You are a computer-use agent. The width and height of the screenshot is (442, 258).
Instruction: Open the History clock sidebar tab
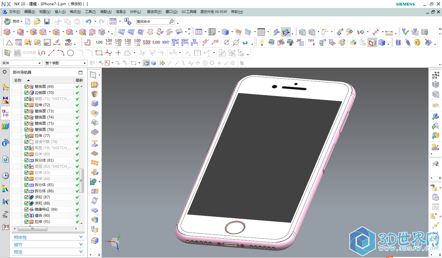(x=5, y=176)
